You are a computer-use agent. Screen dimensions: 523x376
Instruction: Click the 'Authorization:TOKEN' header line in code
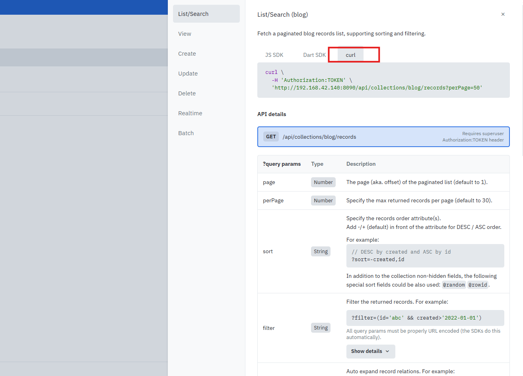312,80
